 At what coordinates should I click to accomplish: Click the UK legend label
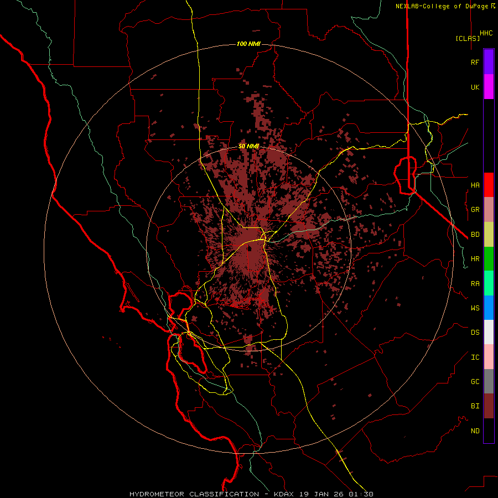click(x=475, y=87)
